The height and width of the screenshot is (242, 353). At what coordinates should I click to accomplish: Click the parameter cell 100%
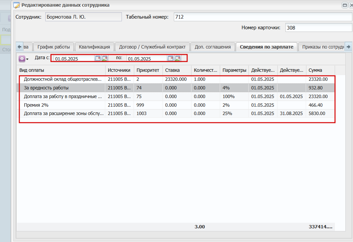[234, 96]
